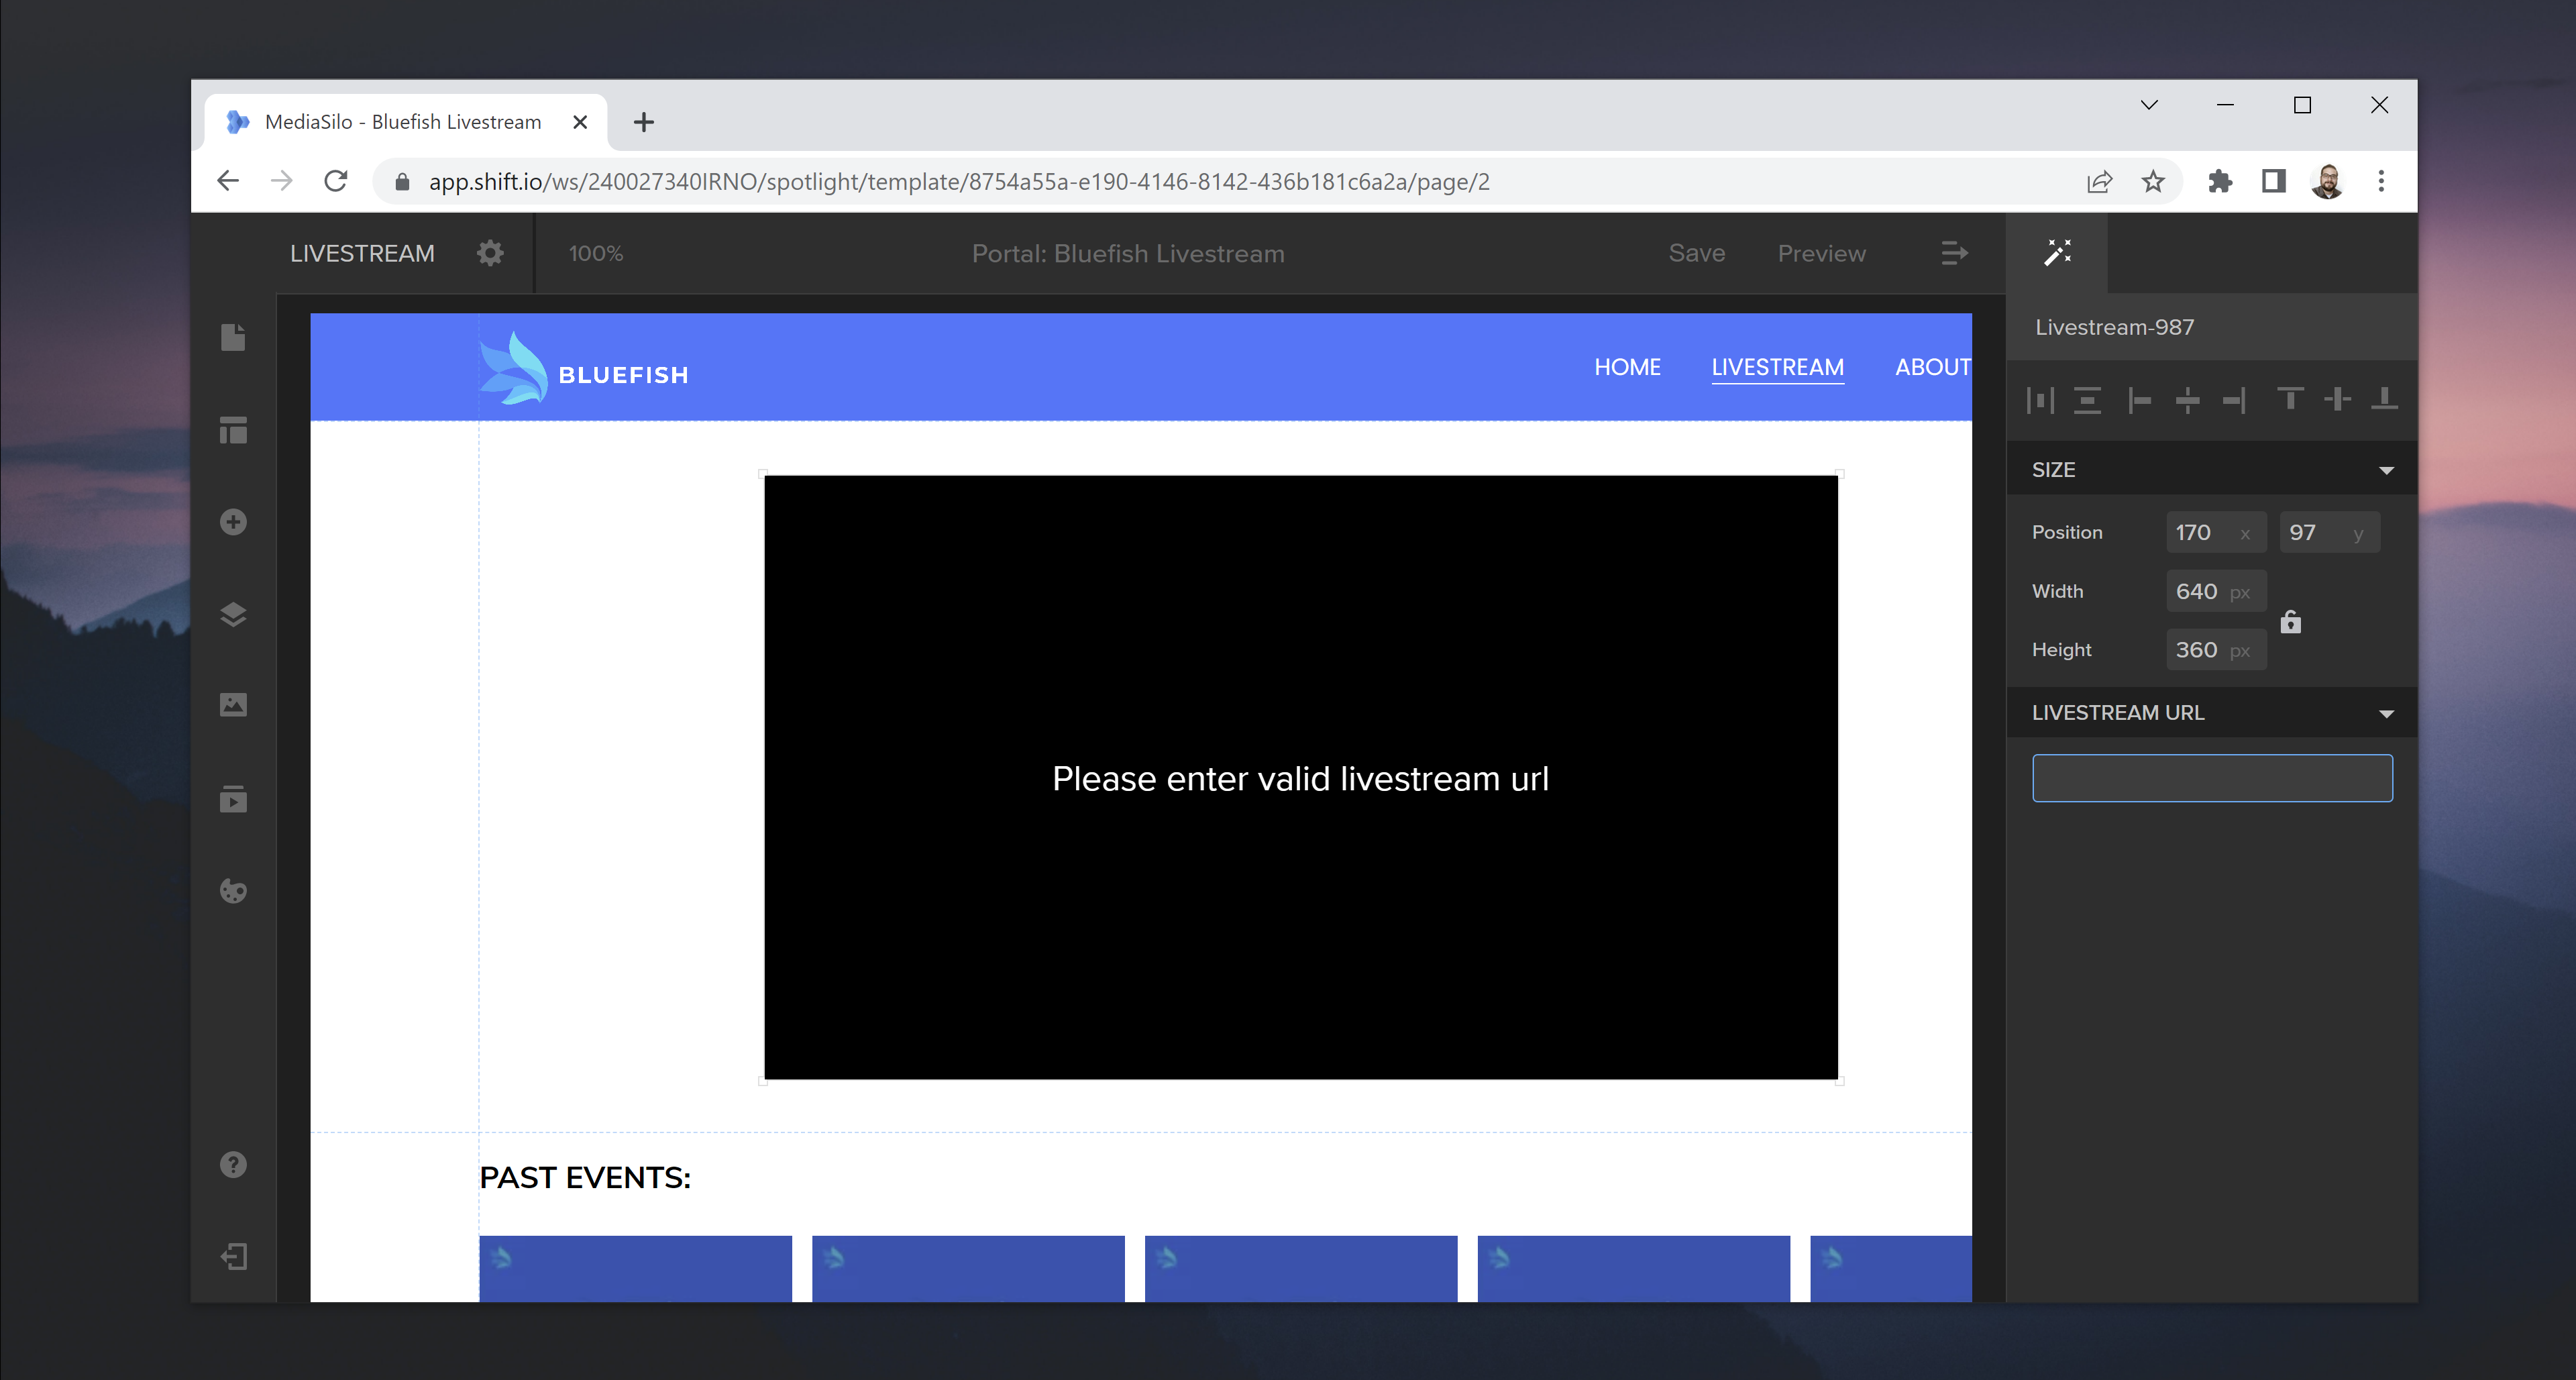Image resolution: width=2576 pixels, height=1380 pixels.
Task: Open the theme palette panel
Action: [233, 891]
